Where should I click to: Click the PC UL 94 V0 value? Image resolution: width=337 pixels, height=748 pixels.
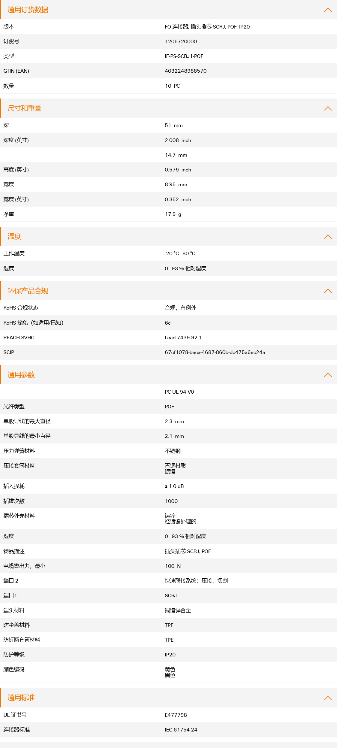[x=179, y=392]
